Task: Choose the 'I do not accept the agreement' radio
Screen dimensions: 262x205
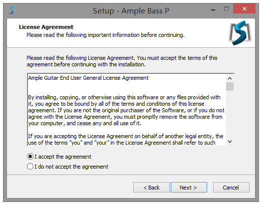Action: (x=30, y=167)
